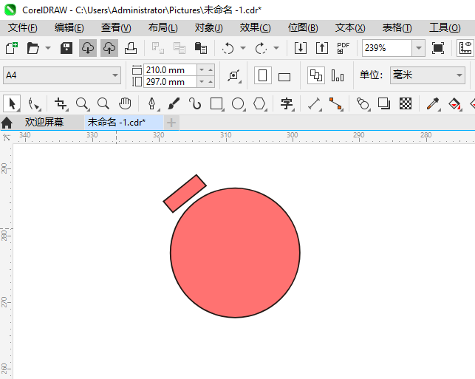Select the Freehand curve tool

[195, 103]
